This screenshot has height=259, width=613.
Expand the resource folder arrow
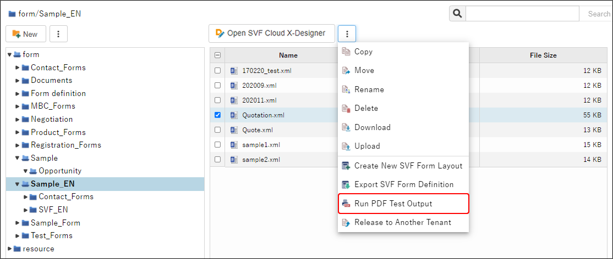10,249
